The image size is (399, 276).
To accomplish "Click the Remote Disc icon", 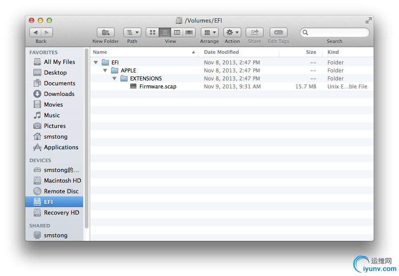I will [x=37, y=191].
